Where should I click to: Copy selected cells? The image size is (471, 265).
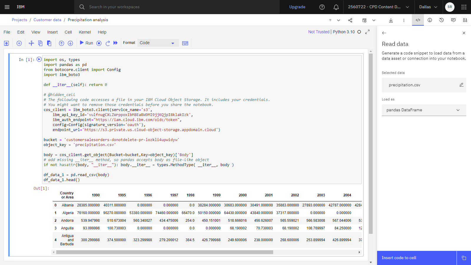point(40,43)
